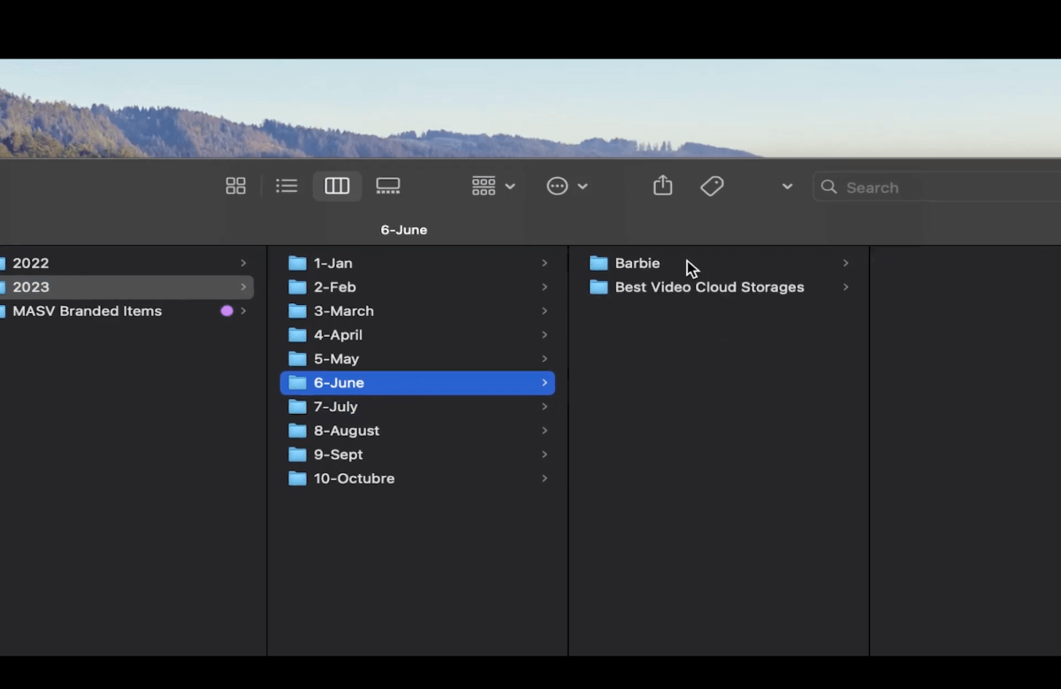The width and height of the screenshot is (1061, 689).
Task: Open the 1-Jan folder
Action: click(417, 264)
